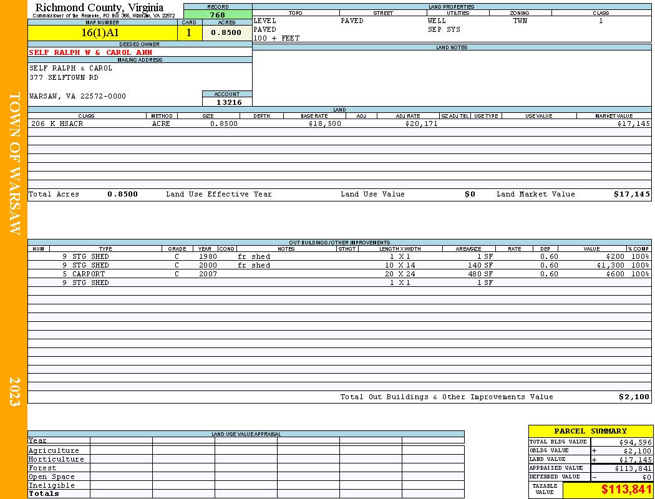The width and height of the screenshot is (655, 499).
Task: Click the 100 + FEET topo entry
Action: (x=276, y=39)
